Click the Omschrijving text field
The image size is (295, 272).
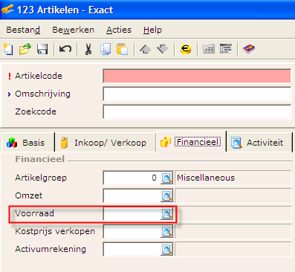(x=197, y=94)
